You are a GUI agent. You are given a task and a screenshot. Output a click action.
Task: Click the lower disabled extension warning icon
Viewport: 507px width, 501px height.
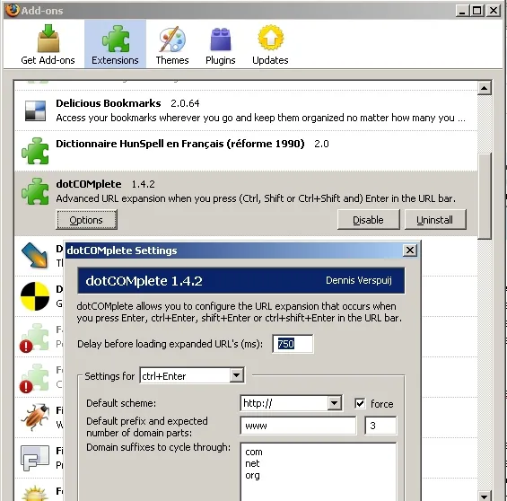(26, 386)
